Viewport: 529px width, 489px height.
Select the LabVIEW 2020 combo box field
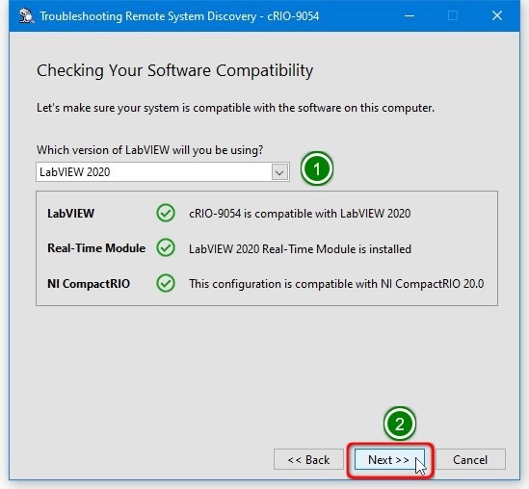click(x=163, y=172)
